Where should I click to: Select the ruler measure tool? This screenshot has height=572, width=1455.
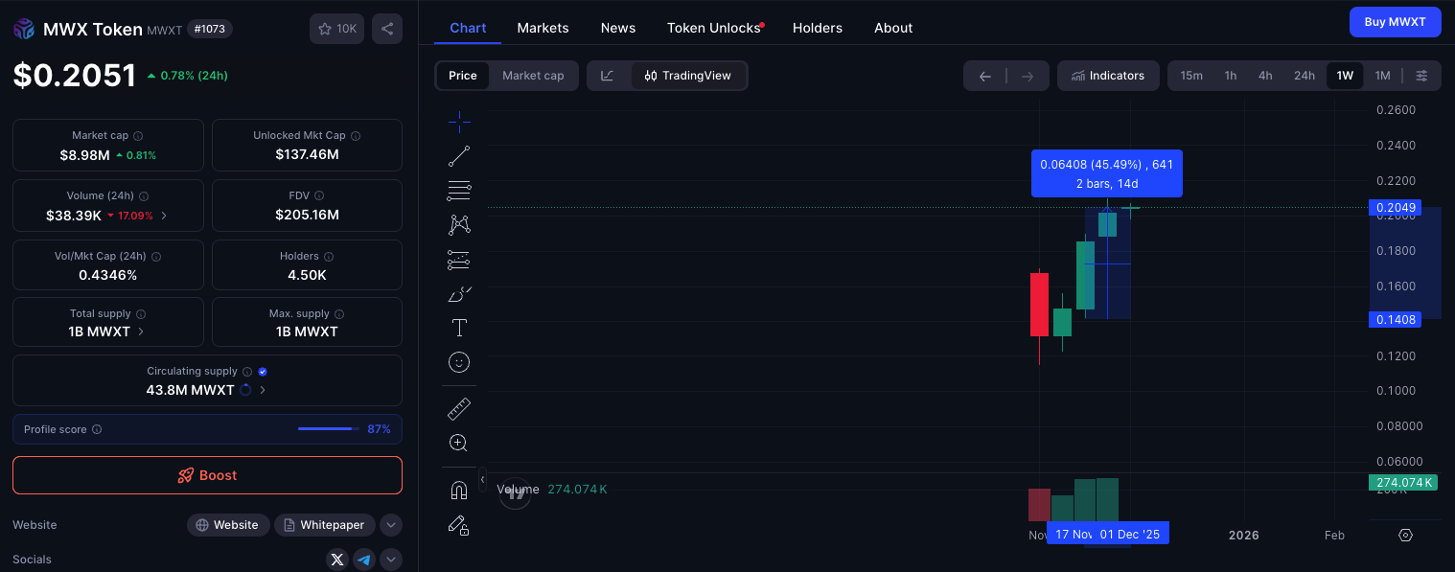click(x=459, y=409)
